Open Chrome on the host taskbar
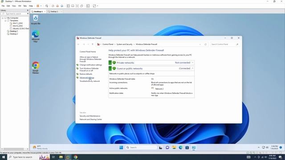Viewport: 285px width, 160px height. click(76, 157)
